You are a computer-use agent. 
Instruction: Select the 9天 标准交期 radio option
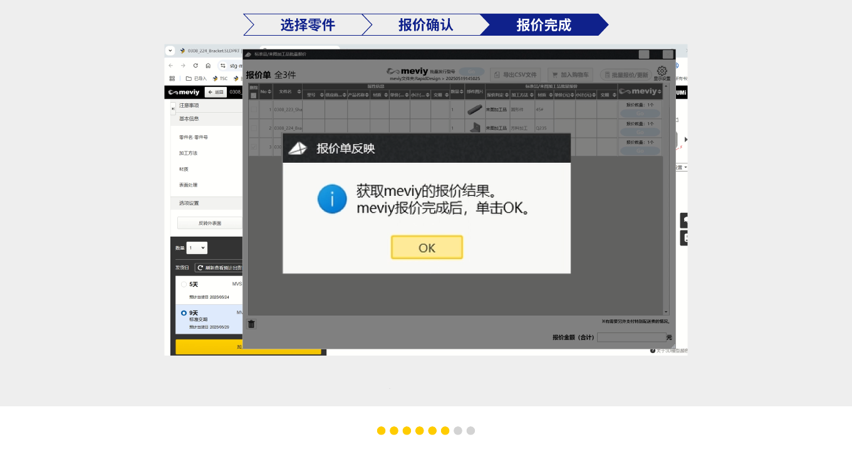[184, 312]
